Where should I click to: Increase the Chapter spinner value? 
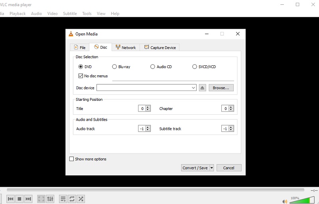click(x=231, y=107)
